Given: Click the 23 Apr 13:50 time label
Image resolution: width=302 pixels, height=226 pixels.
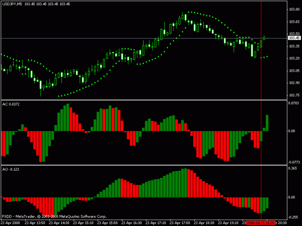Looking at the screenshot, I should pos(35,223).
